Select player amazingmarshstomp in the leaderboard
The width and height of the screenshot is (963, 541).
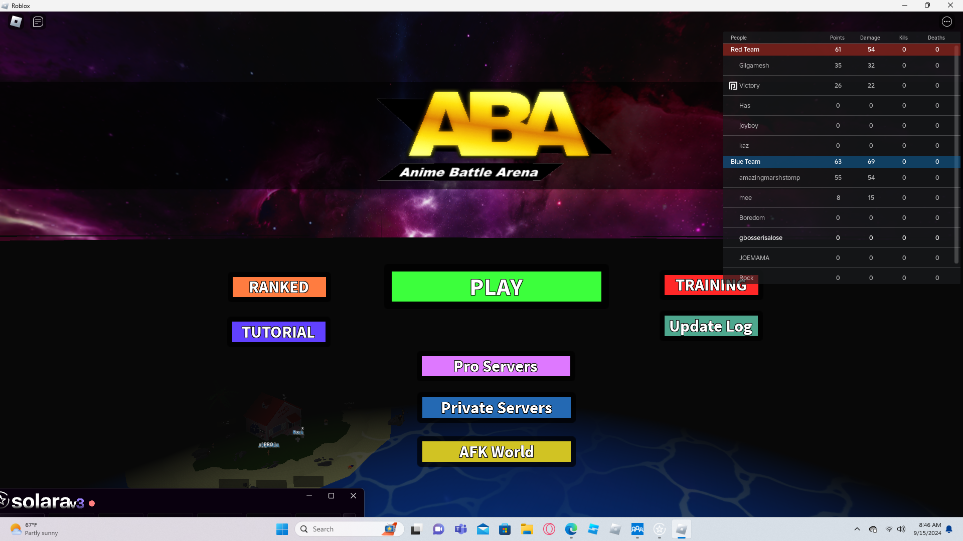tap(769, 178)
